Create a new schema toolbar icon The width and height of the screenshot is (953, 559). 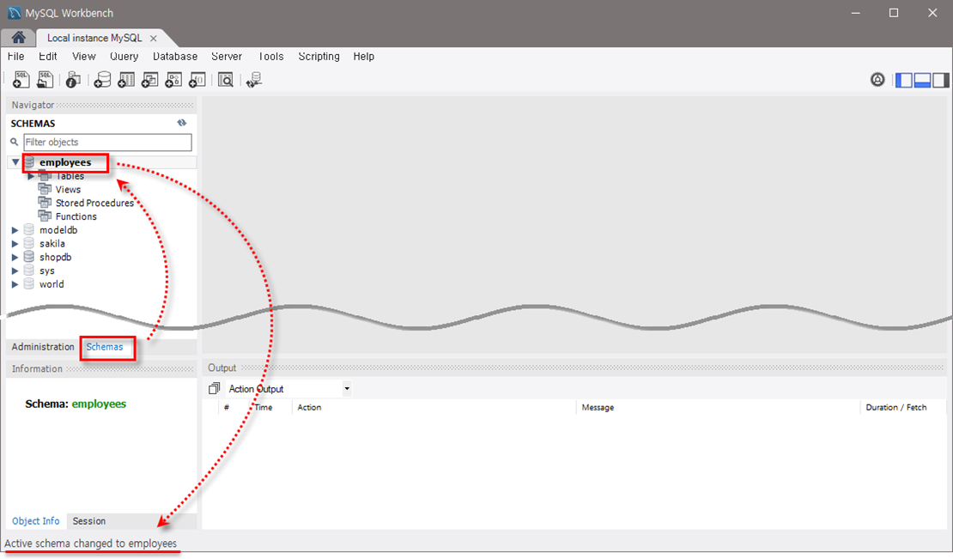pyautogui.click(x=102, y=80)
